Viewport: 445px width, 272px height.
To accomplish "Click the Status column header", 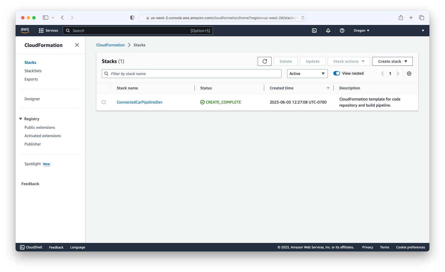I will (x=206, y=88).
